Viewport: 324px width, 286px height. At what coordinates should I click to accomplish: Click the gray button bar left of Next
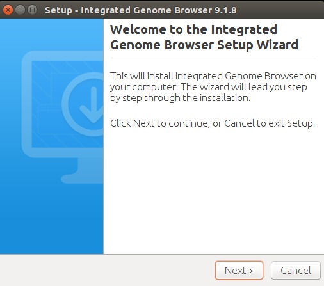107,270
